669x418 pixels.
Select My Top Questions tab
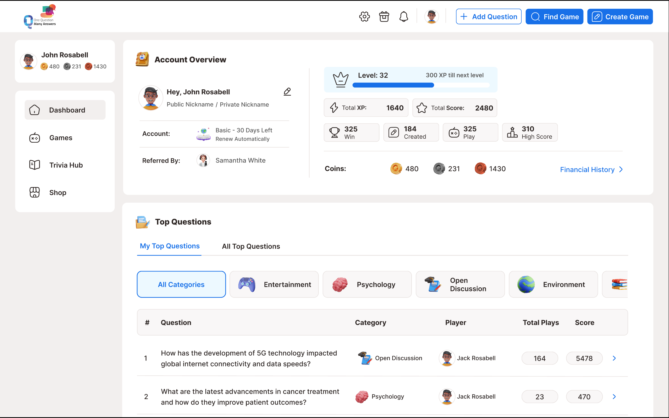169,246
